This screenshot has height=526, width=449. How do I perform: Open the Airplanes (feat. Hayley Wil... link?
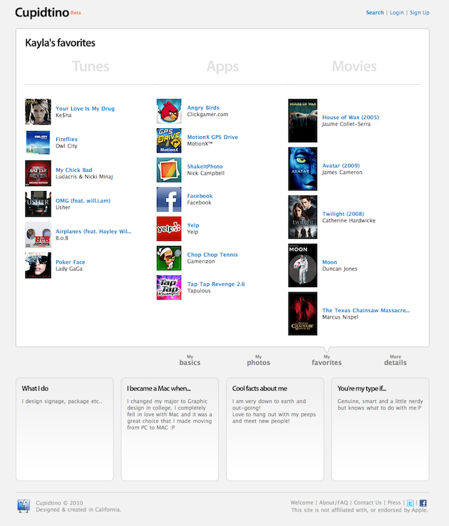click(x=93, y=232)
